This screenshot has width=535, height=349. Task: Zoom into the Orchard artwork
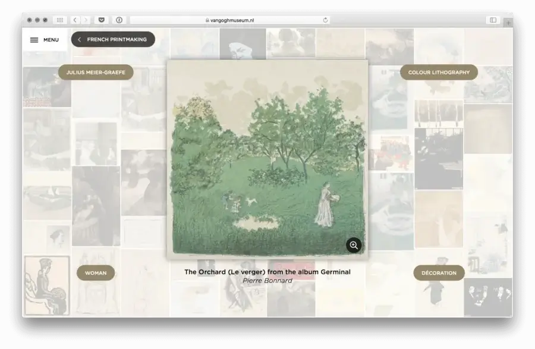coord(354,245)
